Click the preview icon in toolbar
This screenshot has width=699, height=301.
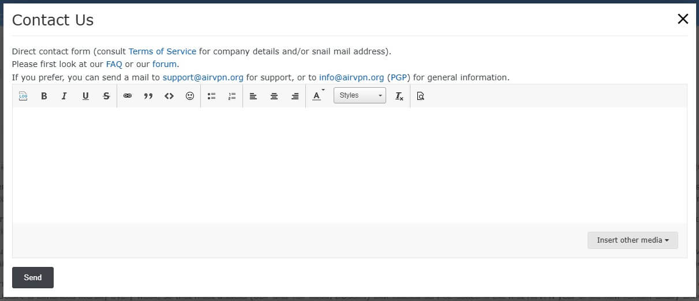pos(420,96)
